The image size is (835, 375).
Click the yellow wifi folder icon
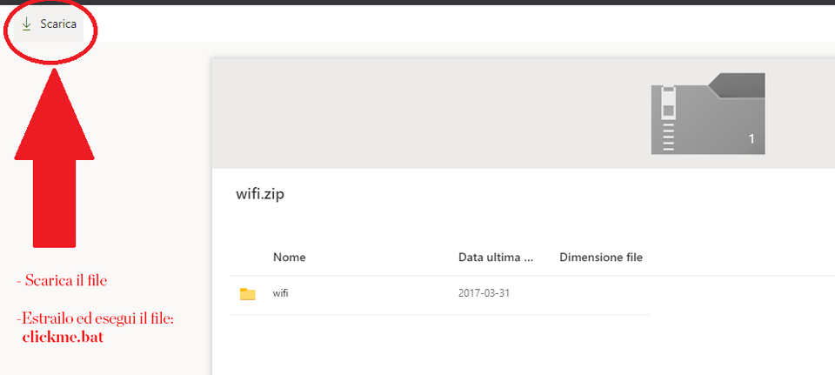(x=248, y=294)
